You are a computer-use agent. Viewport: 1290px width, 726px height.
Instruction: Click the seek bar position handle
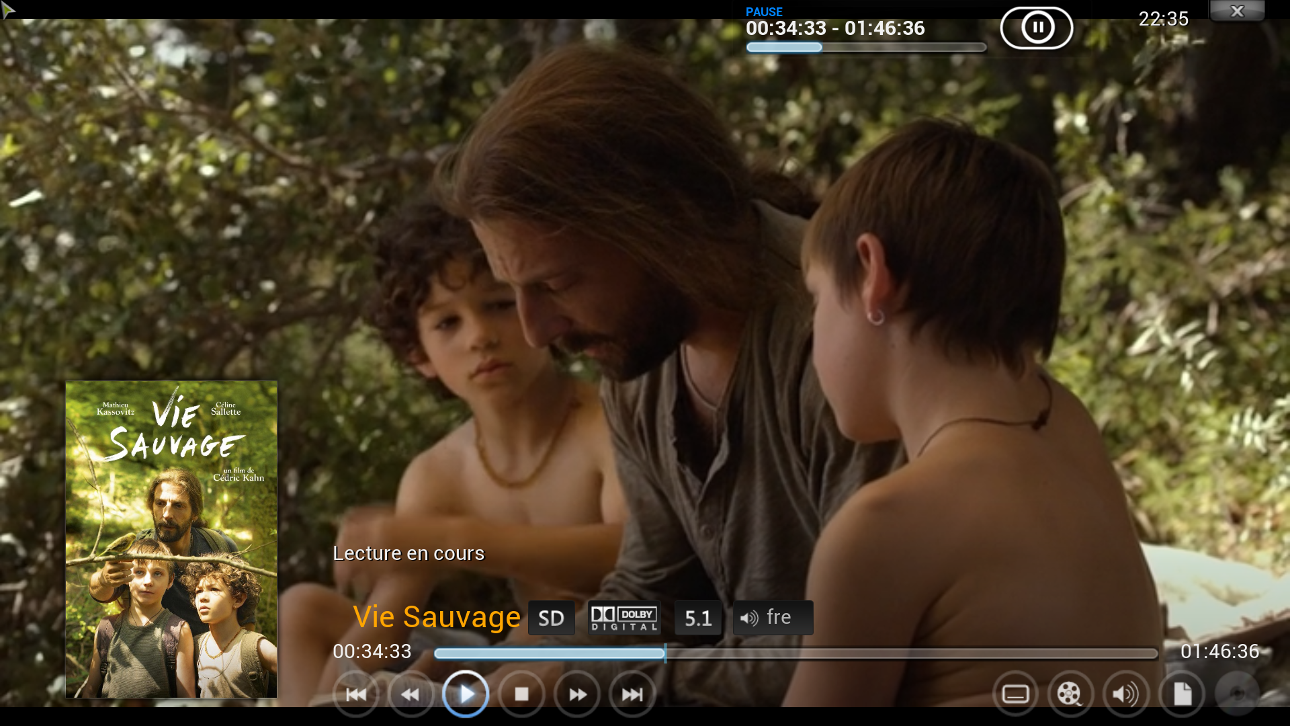(665, 653)
